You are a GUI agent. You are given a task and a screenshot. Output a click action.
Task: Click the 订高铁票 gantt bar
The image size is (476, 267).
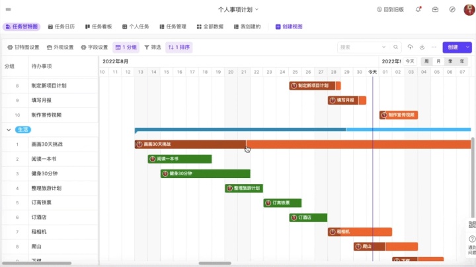(282, 203)
